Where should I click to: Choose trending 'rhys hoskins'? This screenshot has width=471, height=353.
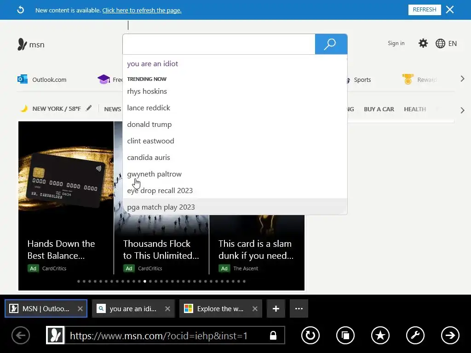click(235, 91)
